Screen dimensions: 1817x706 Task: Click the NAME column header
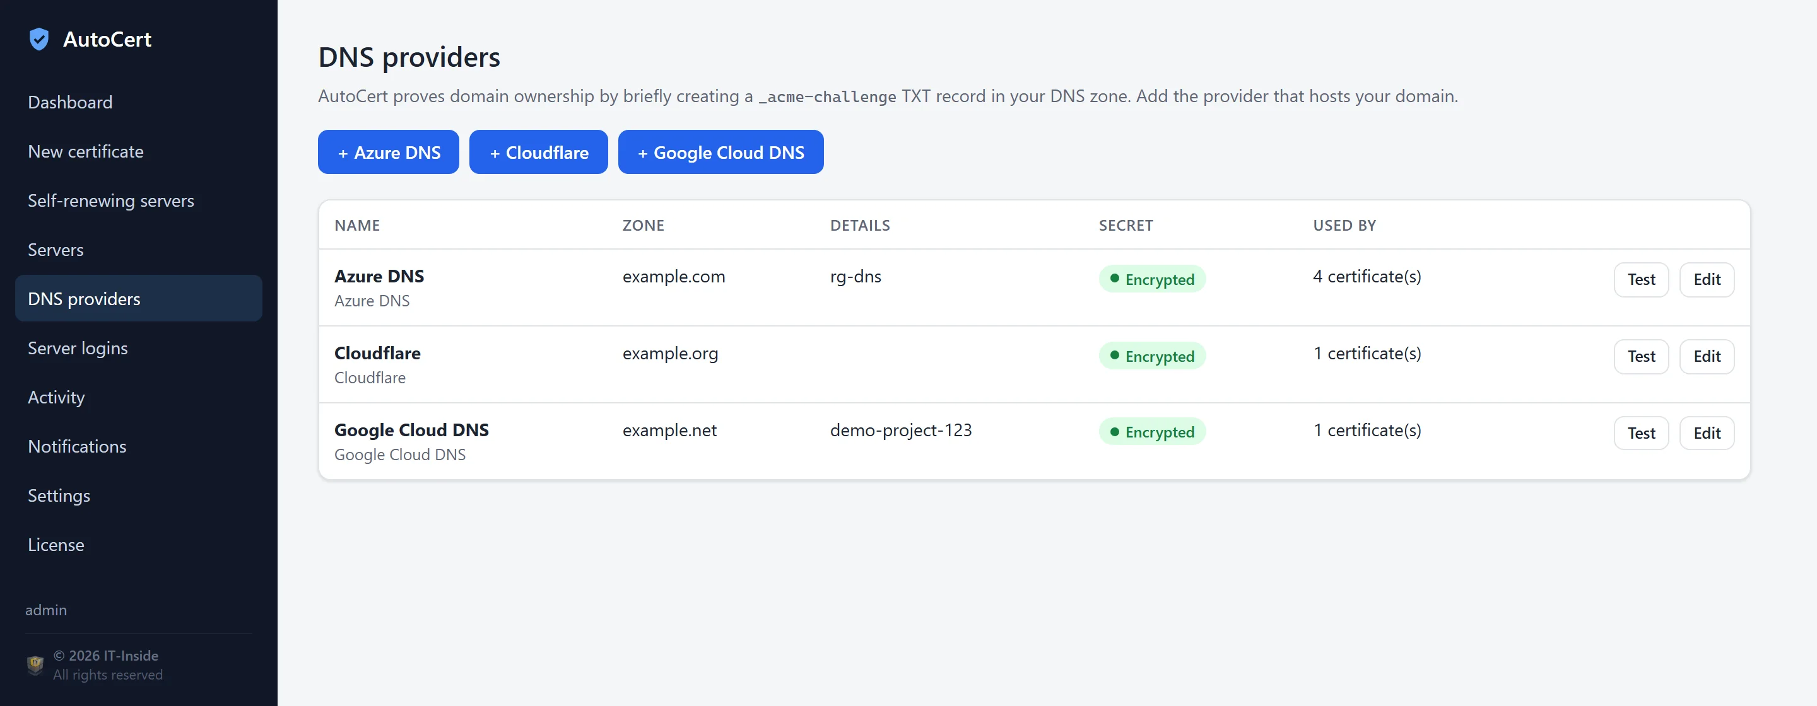pyautogui.click(x=357, y=226)
